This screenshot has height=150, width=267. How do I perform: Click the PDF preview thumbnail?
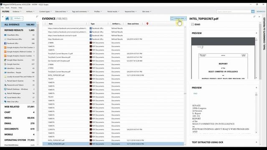coord(223,58)
